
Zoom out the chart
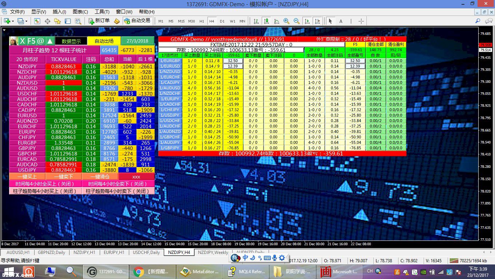point(297,21)
